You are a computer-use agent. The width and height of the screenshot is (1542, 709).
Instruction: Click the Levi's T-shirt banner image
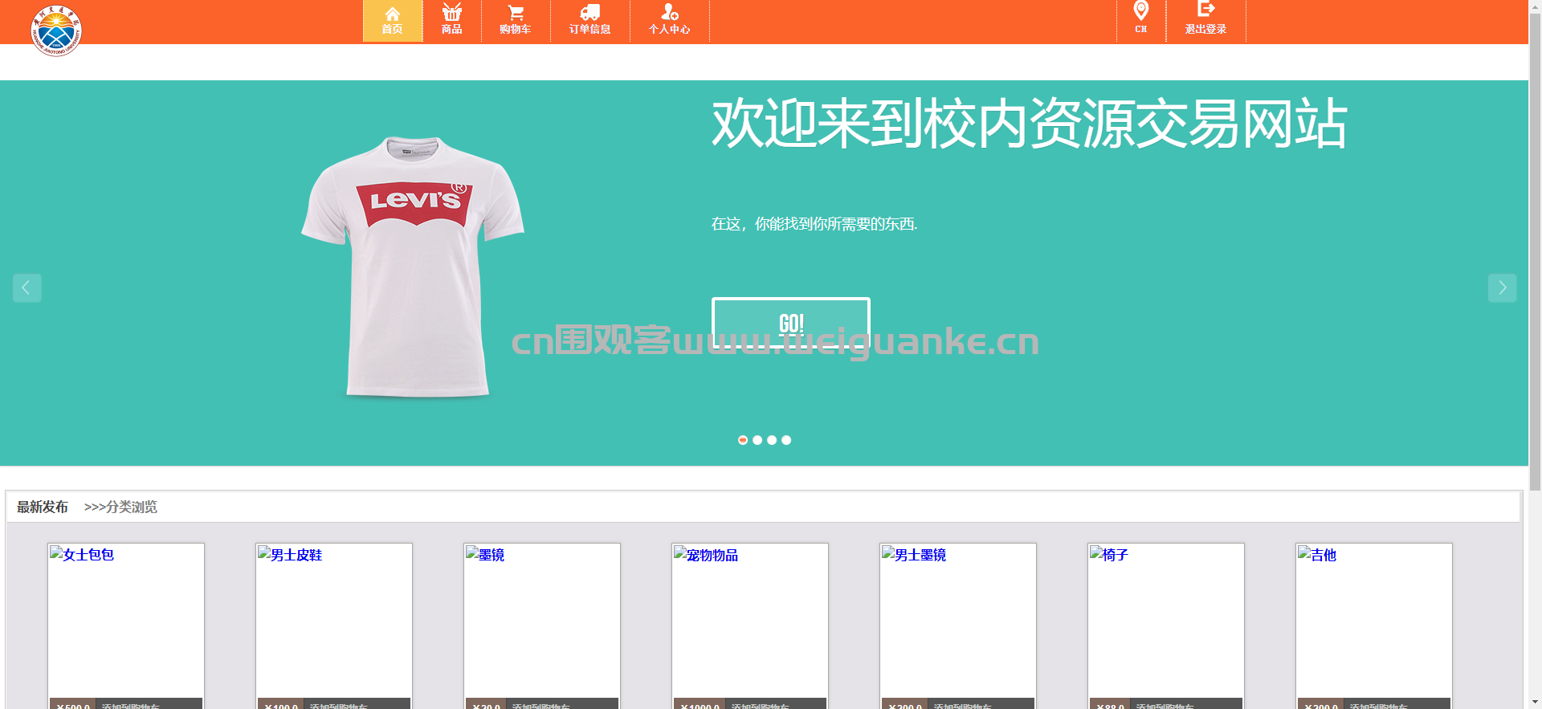pyautogui.click(x=413, y=267)
